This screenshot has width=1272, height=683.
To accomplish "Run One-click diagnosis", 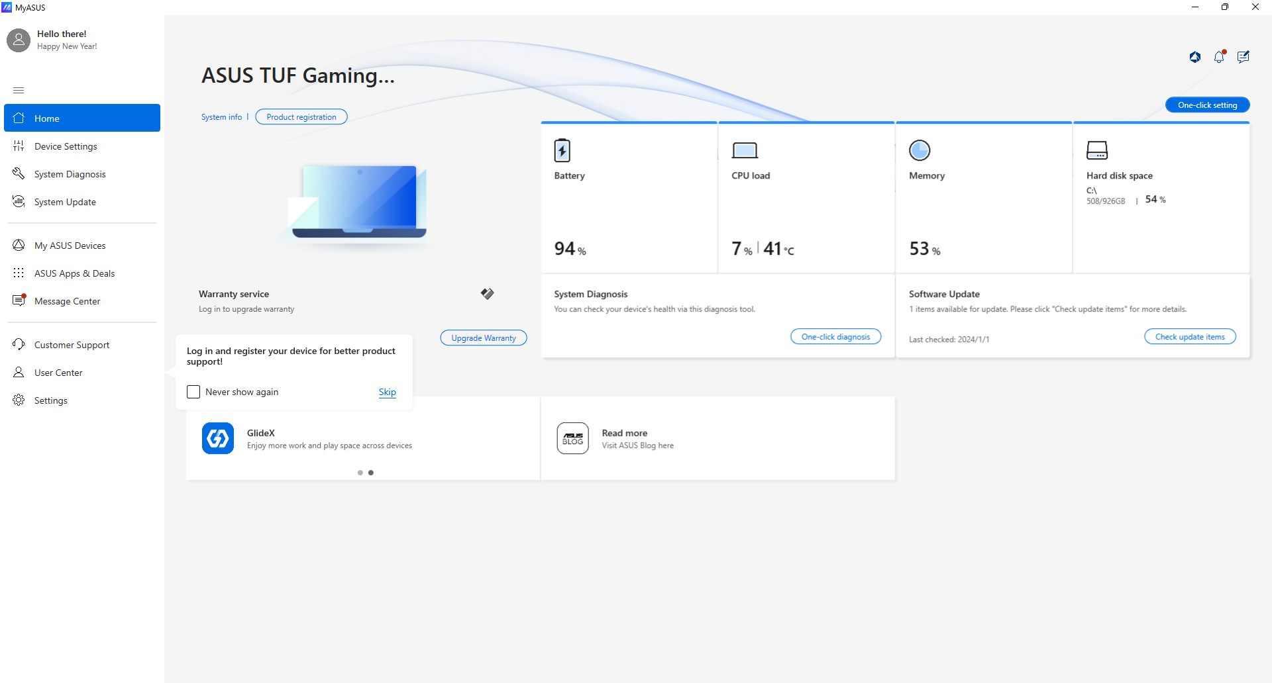I will pyautogui.click(x=835, y=336).
